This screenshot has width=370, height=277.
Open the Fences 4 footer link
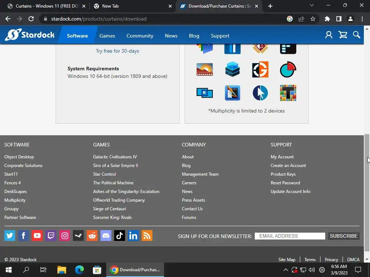13,183
